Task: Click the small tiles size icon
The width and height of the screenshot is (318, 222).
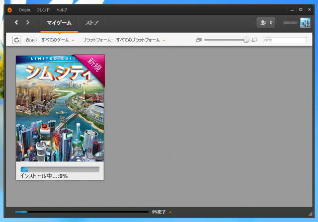Action: 199,40
